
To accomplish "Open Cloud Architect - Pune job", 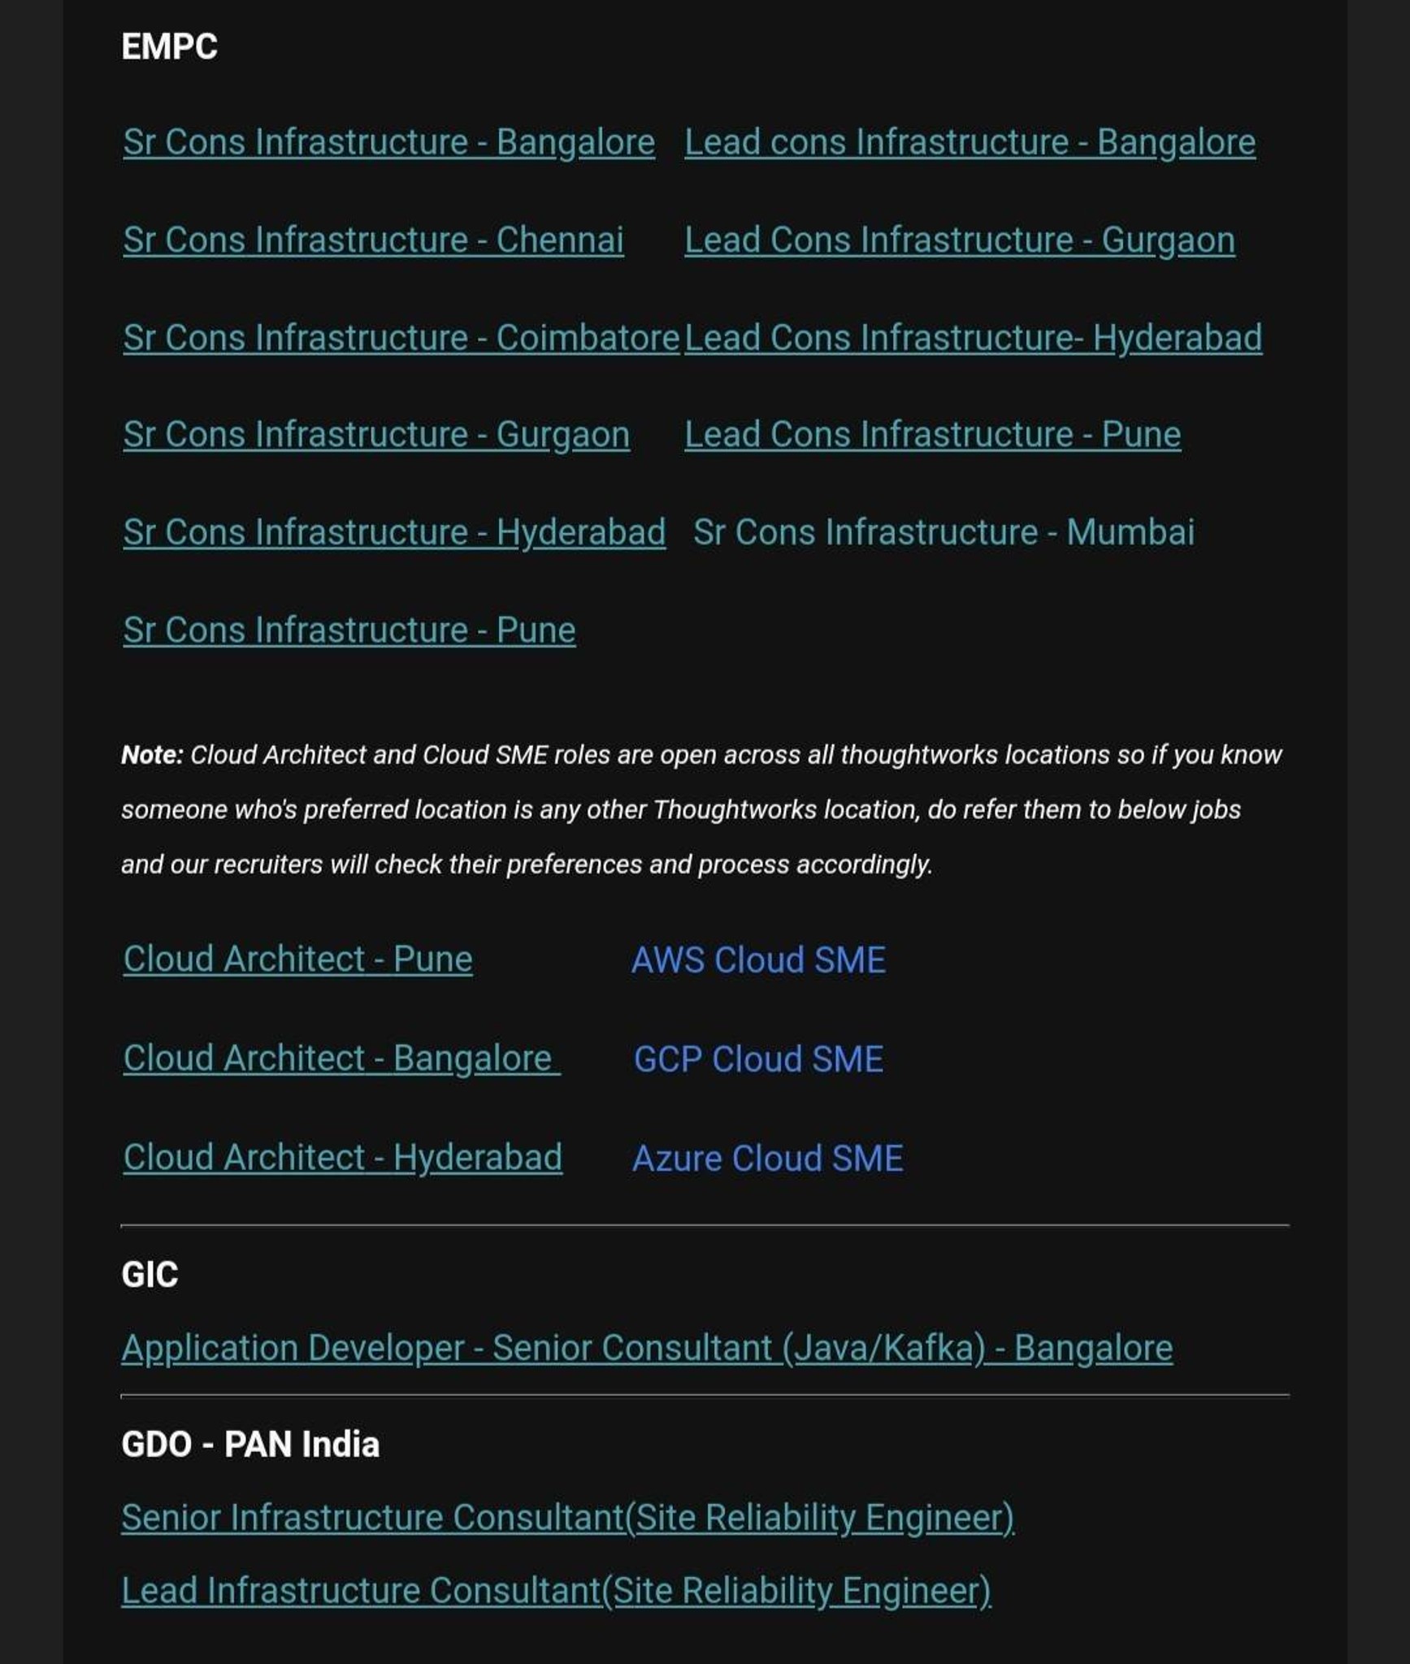I will (297, 960).
